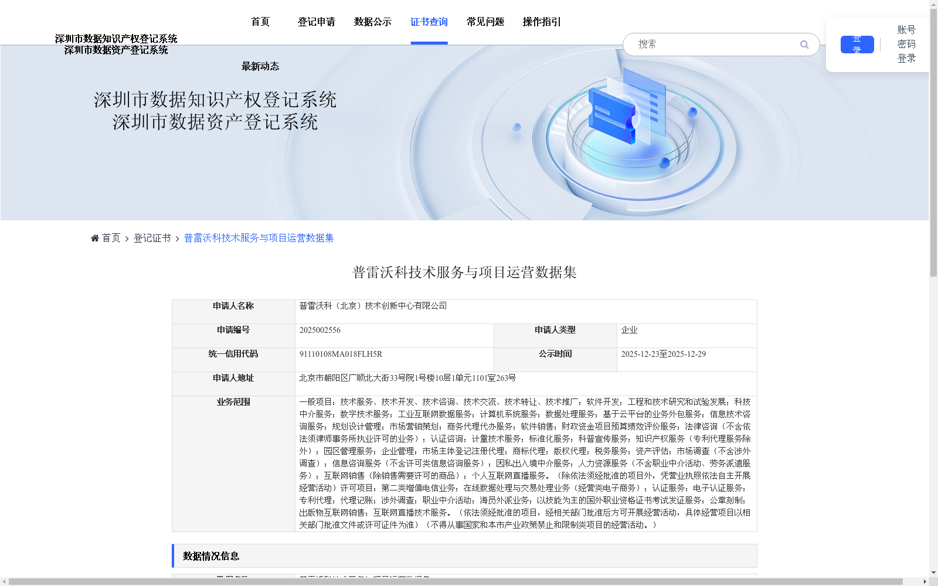
Task: Click the site logo title at top left
Action: click(x=116, y=44)
